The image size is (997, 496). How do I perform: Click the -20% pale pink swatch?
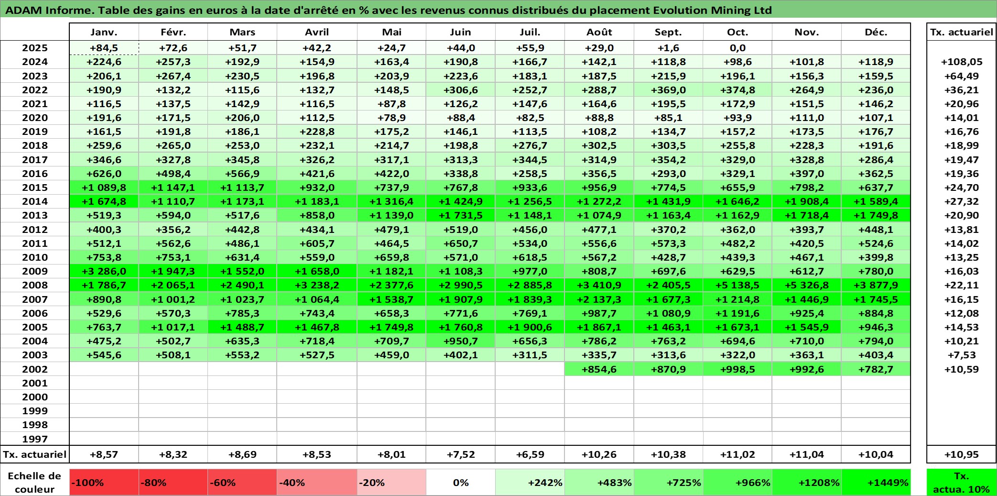click(391, 482)
